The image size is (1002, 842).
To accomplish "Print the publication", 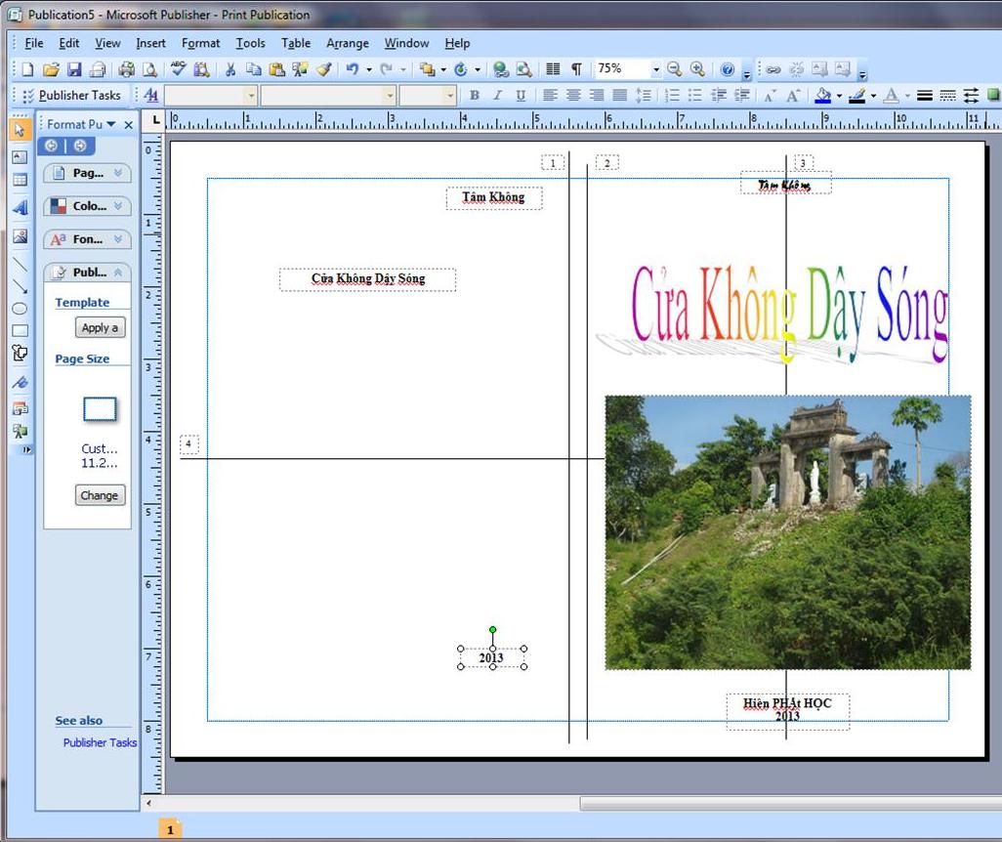I will pos(127,69).
